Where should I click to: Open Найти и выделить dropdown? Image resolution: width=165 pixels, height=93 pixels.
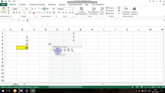pyautogui.click(x=134, y=11)
